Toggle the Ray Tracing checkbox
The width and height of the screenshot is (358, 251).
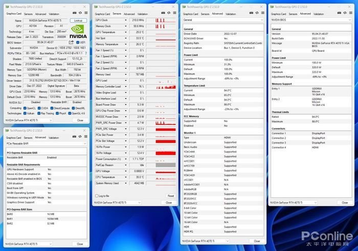tap(39, 113)
